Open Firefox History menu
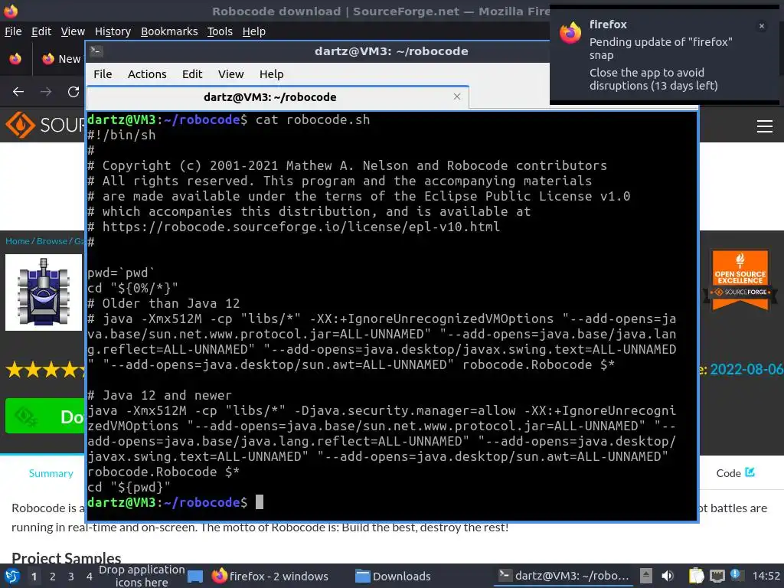The height and width of the screenshot is (588, 784). (x=113, y=31)
